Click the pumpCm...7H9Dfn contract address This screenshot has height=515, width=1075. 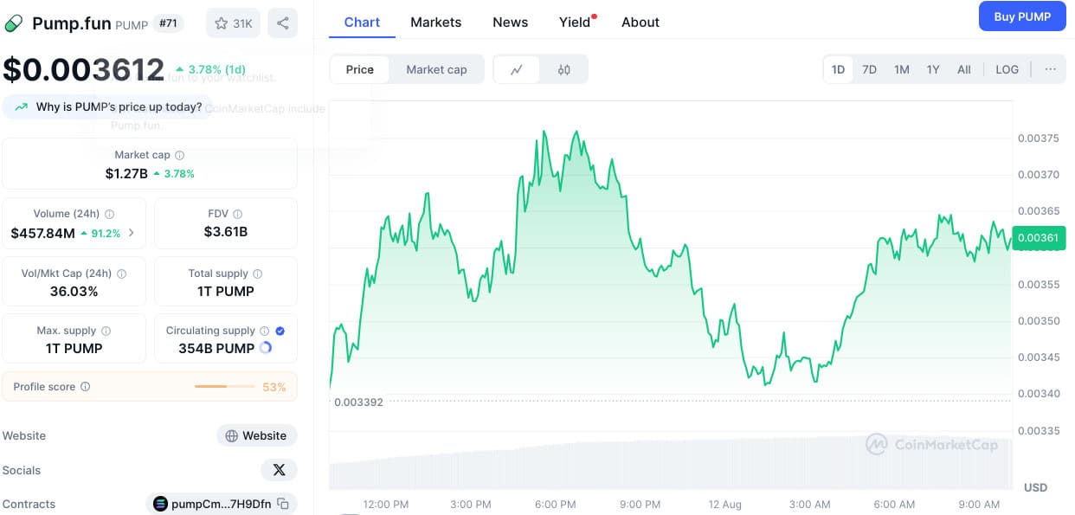coord(221,504)
